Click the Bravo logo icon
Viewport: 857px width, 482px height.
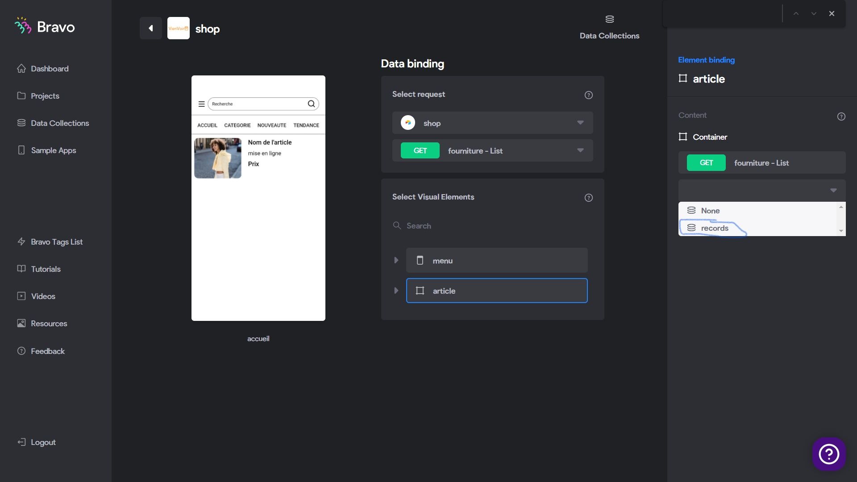click(23, 26)
